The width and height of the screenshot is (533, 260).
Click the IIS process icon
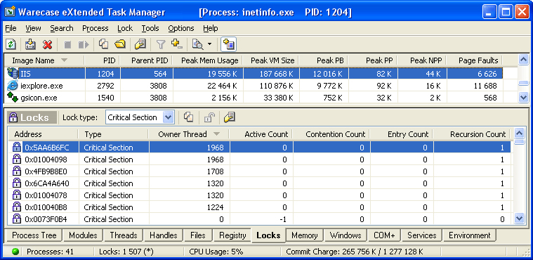coord(13,74)
